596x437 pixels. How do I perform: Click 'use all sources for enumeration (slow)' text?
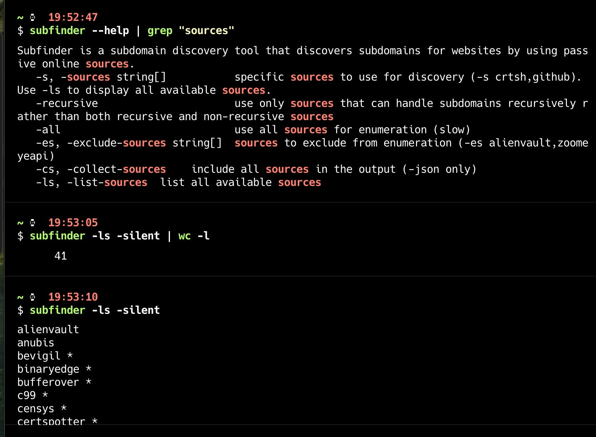point(352,130)
